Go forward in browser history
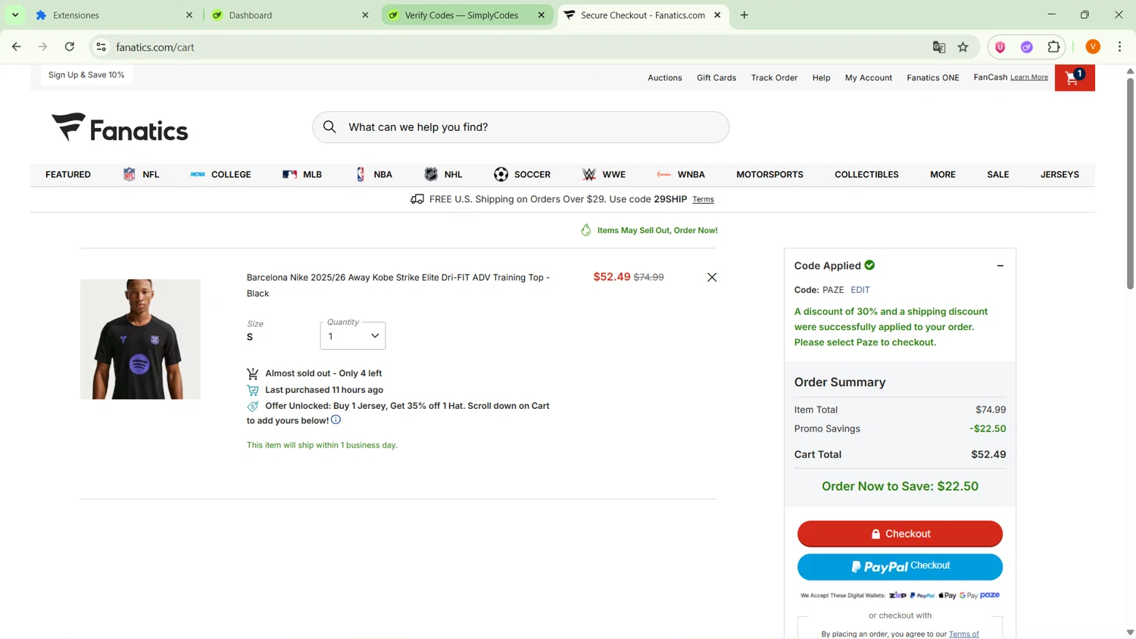 click(x=43, y=47)
